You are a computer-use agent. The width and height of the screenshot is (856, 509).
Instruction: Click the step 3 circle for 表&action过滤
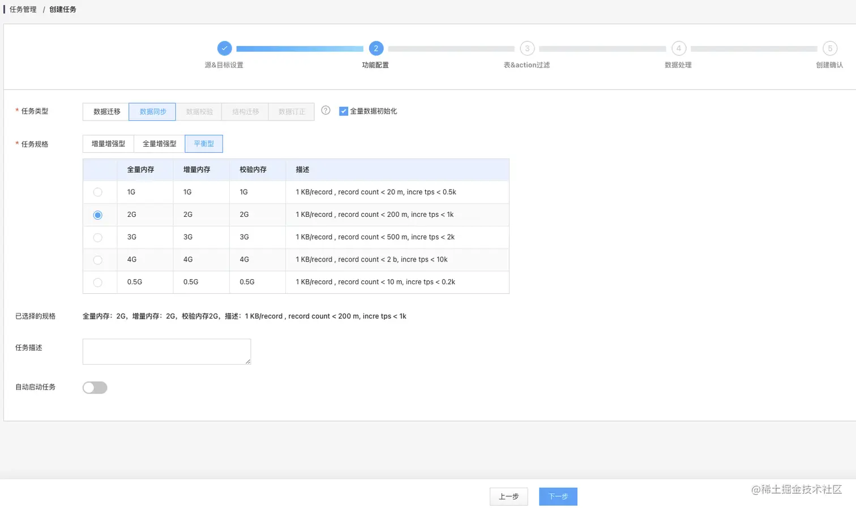point(527,49)
